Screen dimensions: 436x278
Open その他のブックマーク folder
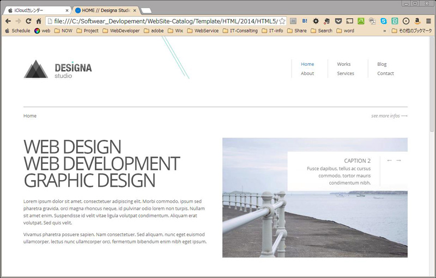point(412,30)
